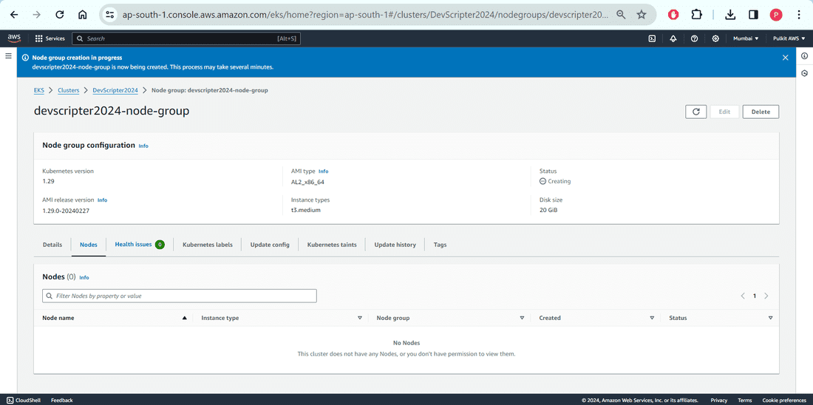This screenshot has width=813, height=405.
Task: Switch to the Tags tab
Action: point(440,245)
